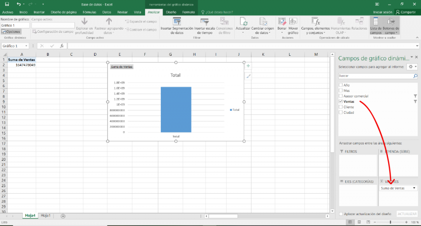Click zoom in plus icon
Image resolution: width=421 pixels, height=226 pixels.
[406, 222]
